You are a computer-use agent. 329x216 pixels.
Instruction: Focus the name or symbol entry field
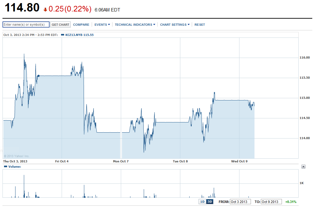tap(26, 24)
